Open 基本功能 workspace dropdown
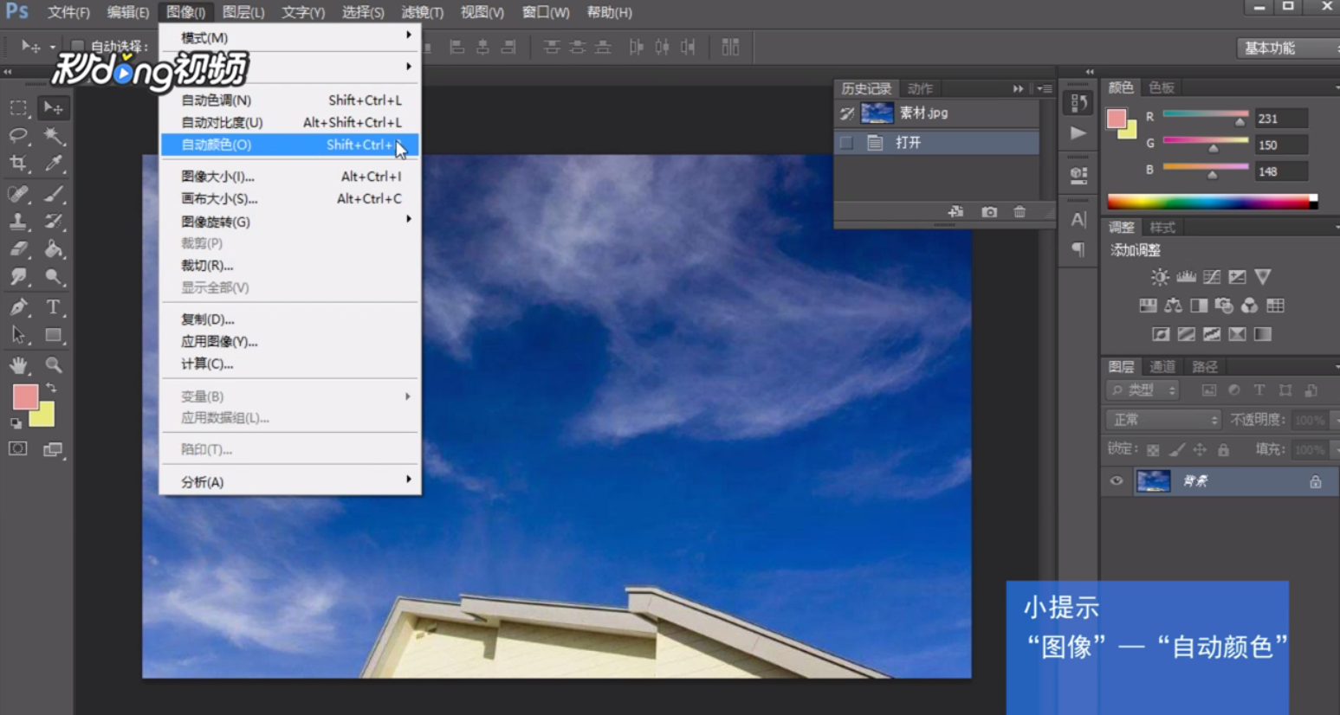This screenshot has height=715, width=1340. click(x=1288, y=48)
